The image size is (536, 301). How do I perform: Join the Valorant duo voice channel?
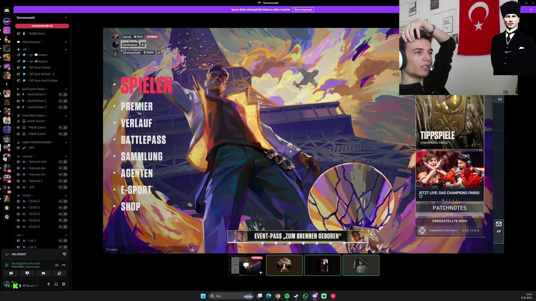click(42, 168)
